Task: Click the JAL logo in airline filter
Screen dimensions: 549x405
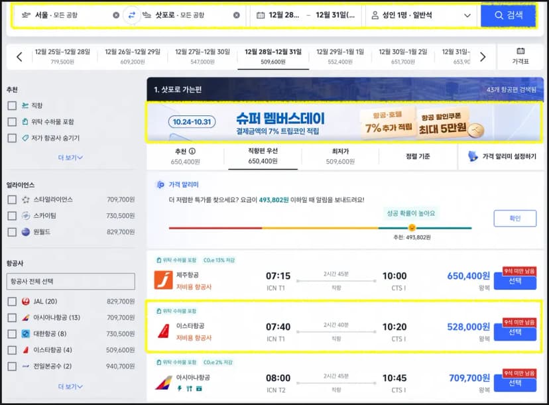Action: [26, 302]
